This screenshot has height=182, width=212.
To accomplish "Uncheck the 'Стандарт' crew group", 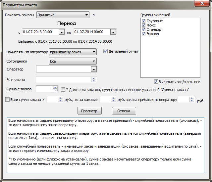I will point(143,29).
